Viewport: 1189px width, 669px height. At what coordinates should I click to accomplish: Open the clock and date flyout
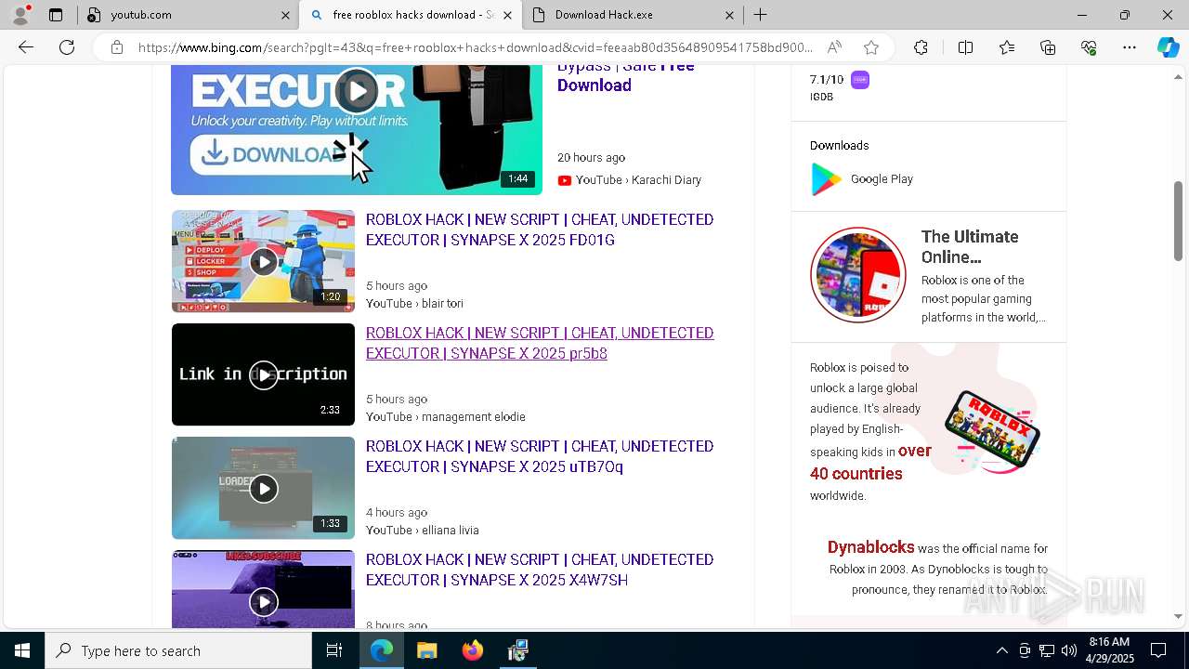[x=1109, y=650]
